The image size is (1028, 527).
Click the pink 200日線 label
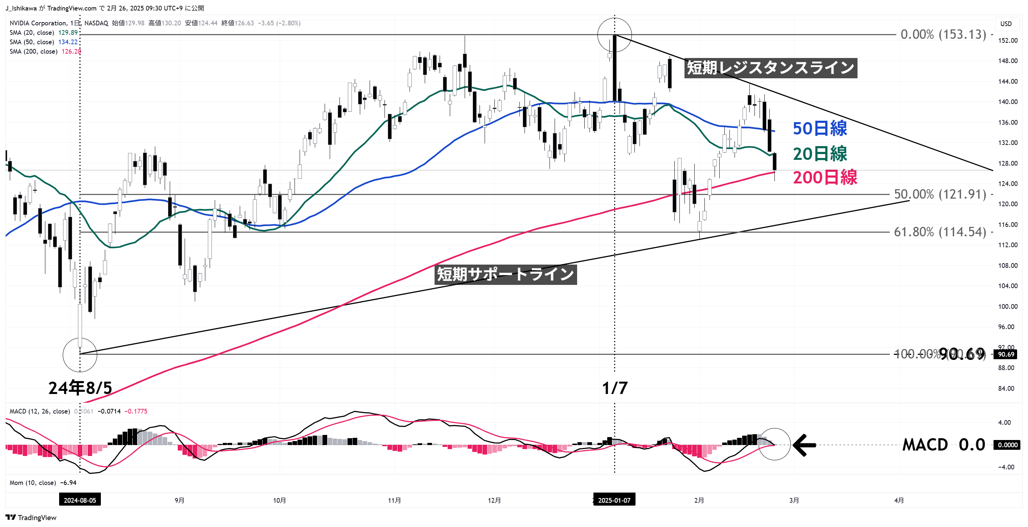tap(825, 177)
